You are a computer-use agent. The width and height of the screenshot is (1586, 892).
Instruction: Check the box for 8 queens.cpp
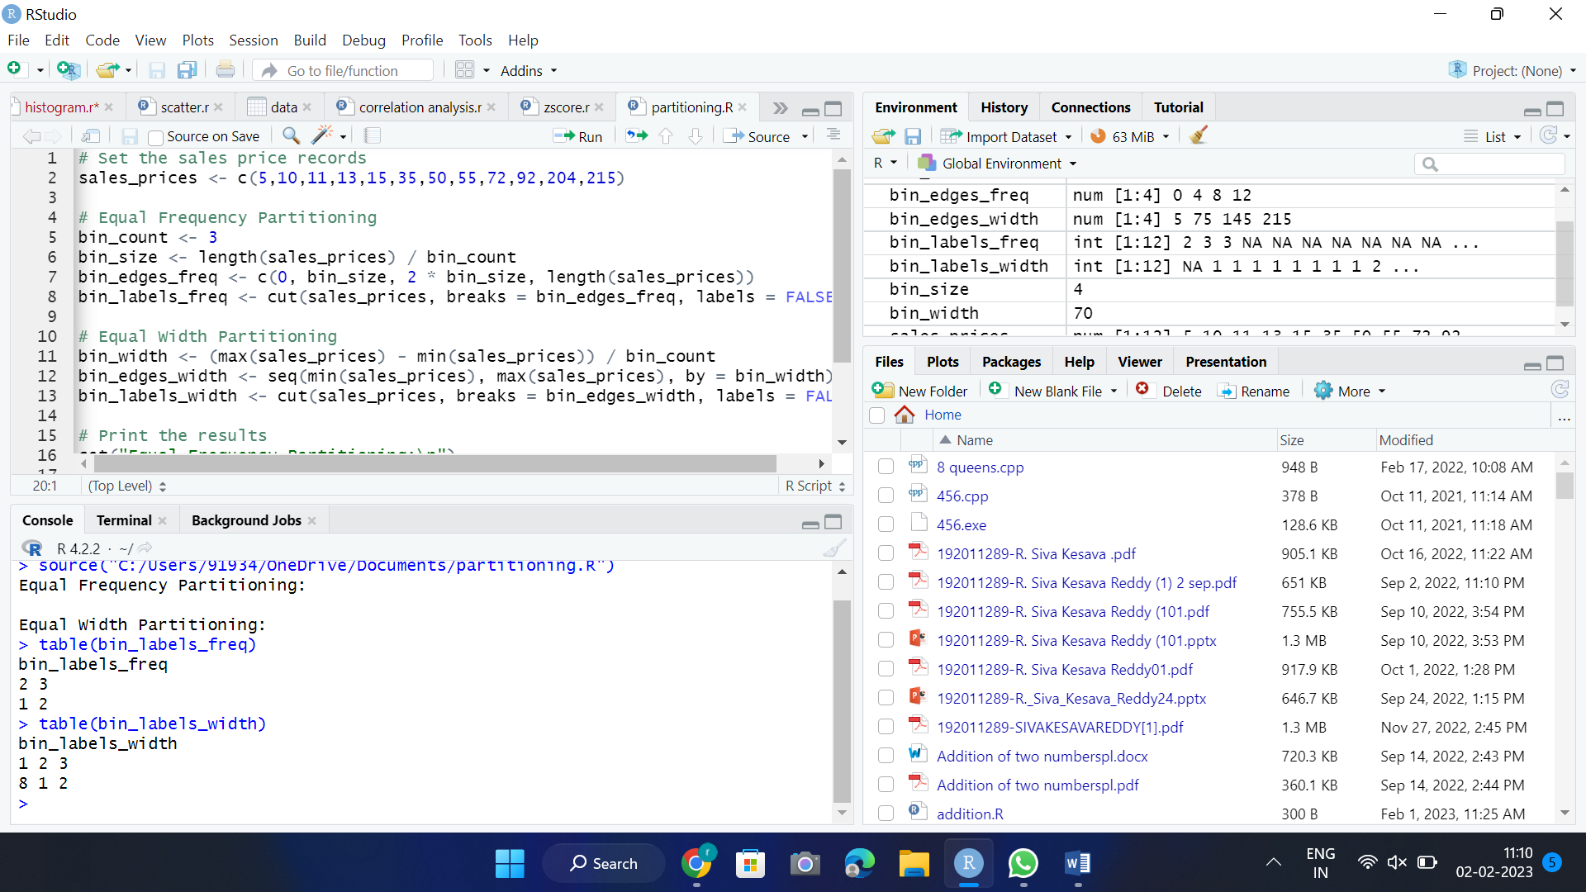point(886,467)
